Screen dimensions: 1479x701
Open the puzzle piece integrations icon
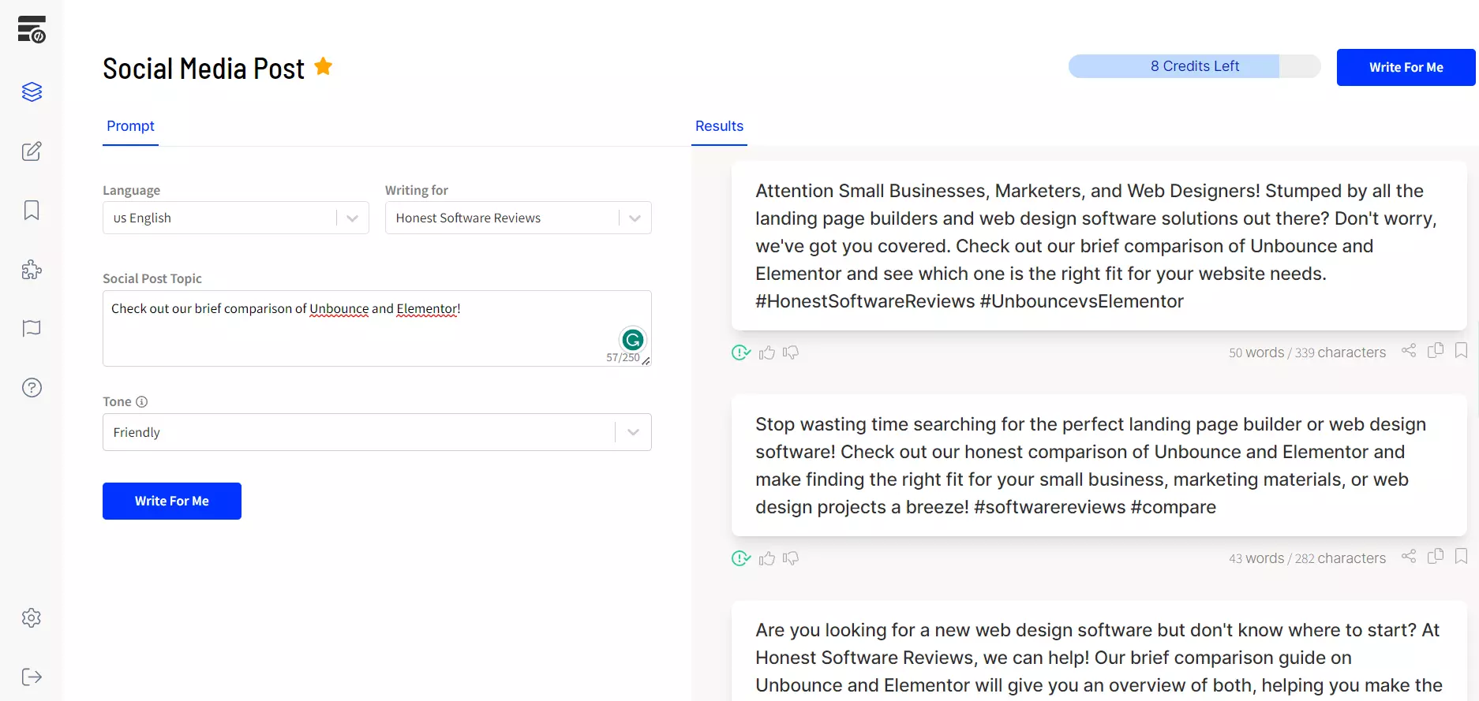point(32,270)
